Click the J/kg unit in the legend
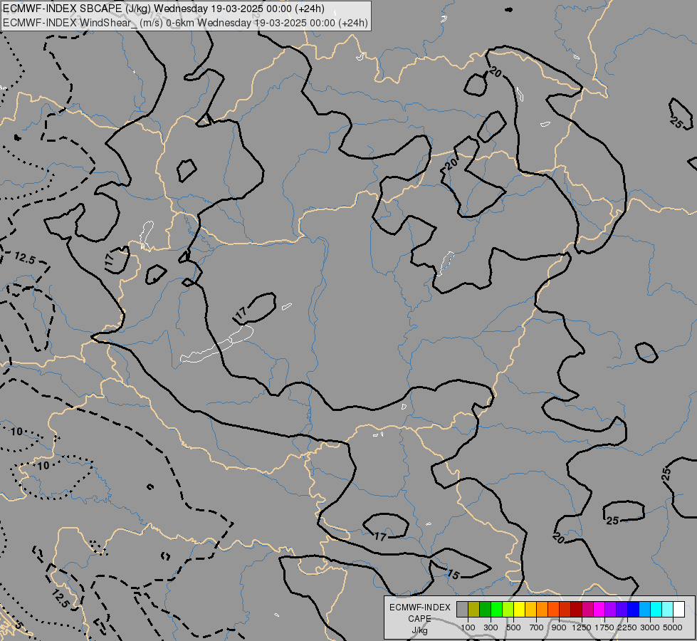The height and width of the screenshot is (641, 697). pos(419,630)
